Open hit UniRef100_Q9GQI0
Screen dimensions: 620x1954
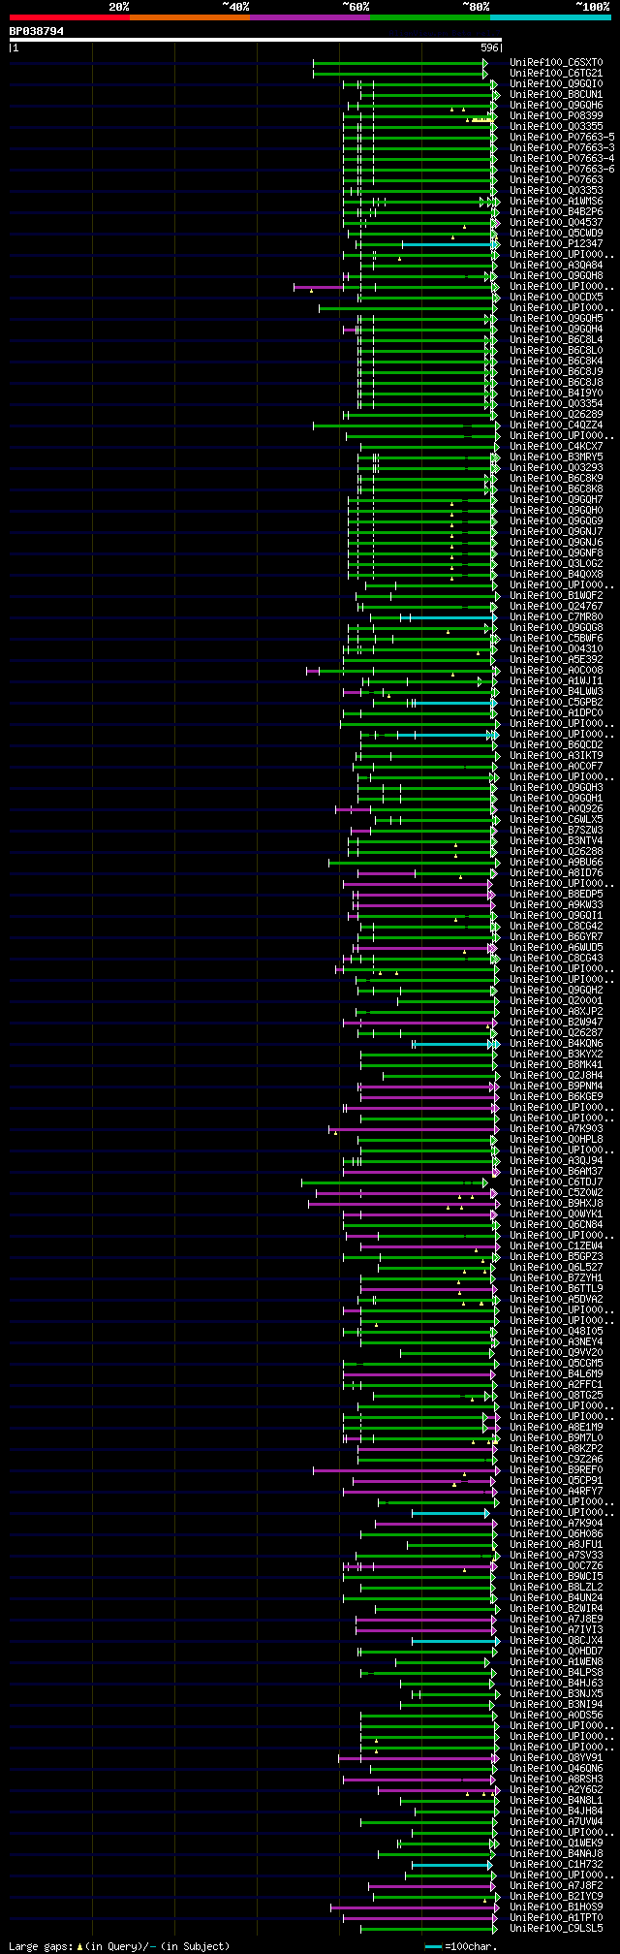coord(556,84)
